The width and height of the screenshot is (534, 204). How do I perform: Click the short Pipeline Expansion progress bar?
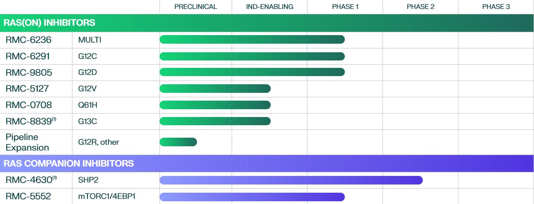click(x=178, y=142)
